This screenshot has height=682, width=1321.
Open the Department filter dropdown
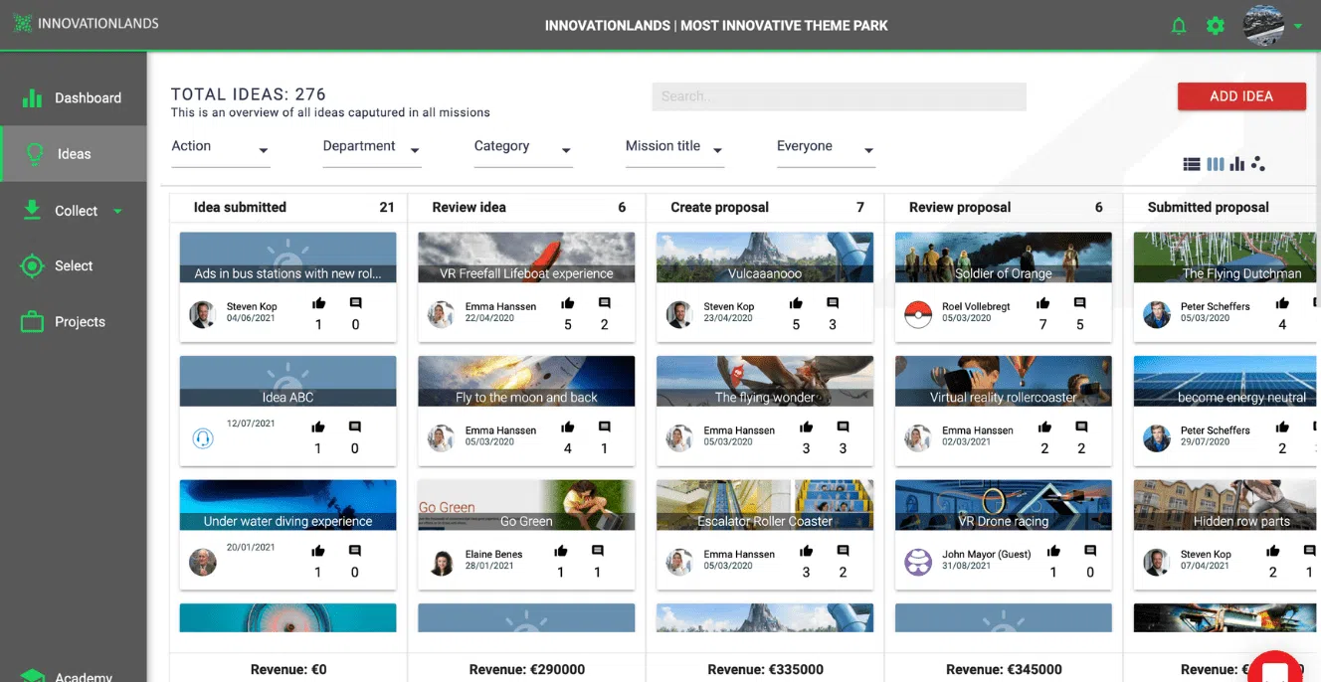click(372, 148)
